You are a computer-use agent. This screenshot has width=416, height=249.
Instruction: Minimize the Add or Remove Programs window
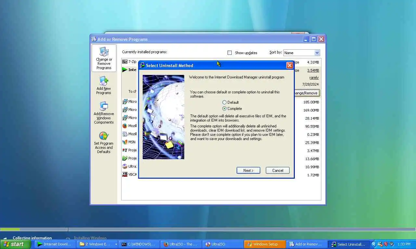tap(306, 39)
